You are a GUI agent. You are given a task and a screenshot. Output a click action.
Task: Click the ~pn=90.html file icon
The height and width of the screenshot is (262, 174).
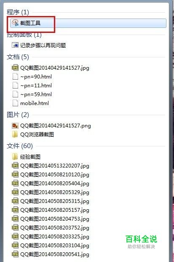(15, 76)
